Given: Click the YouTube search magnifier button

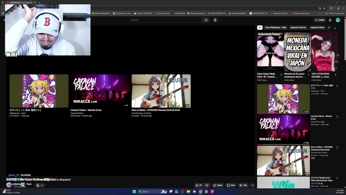Looking at the screenshot, I should click(206, 20).
